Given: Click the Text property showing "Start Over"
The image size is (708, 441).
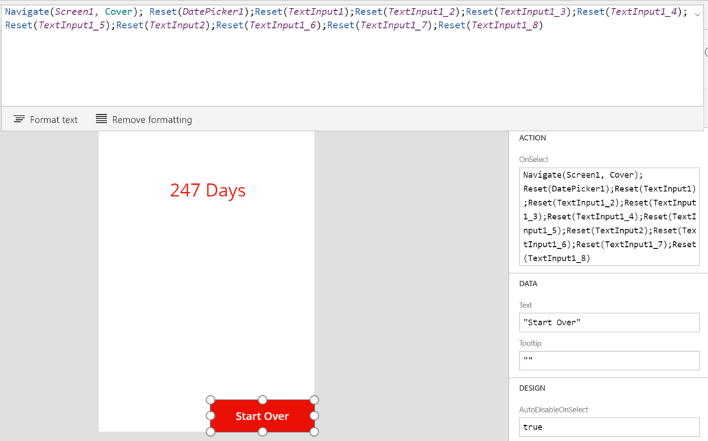Looking at the screenshot, I should coord(608,323).
